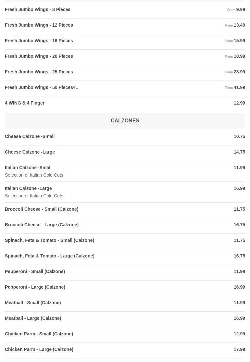Open Fresh Jumbo Wings - 12 Pieces item

[x=39, y=25]
